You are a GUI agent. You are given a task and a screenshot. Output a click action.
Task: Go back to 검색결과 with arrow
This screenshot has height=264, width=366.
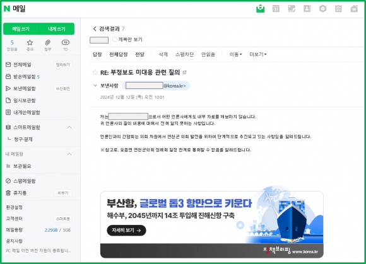95,28
